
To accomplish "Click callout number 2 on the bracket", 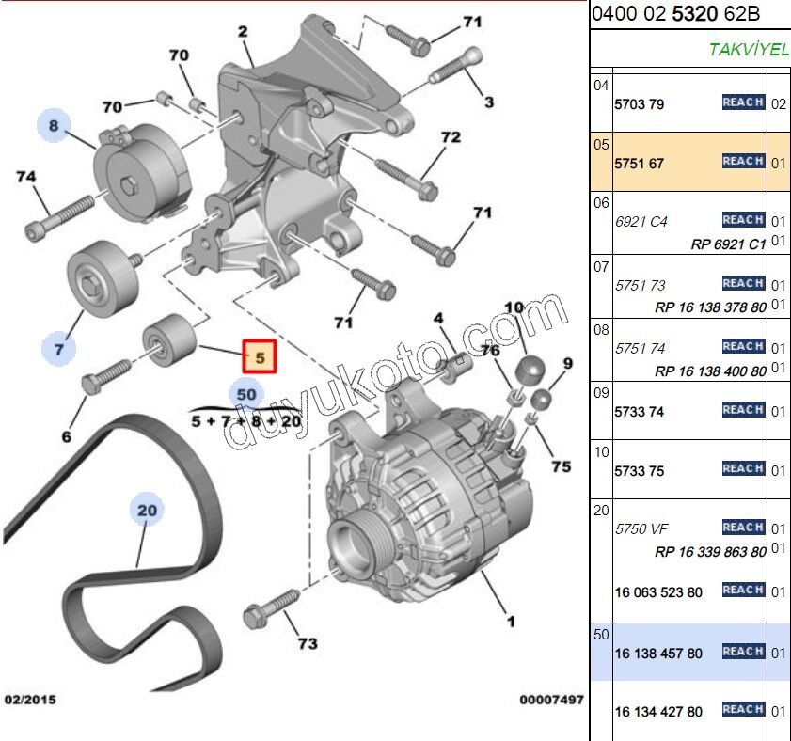I will click(242, 33).
